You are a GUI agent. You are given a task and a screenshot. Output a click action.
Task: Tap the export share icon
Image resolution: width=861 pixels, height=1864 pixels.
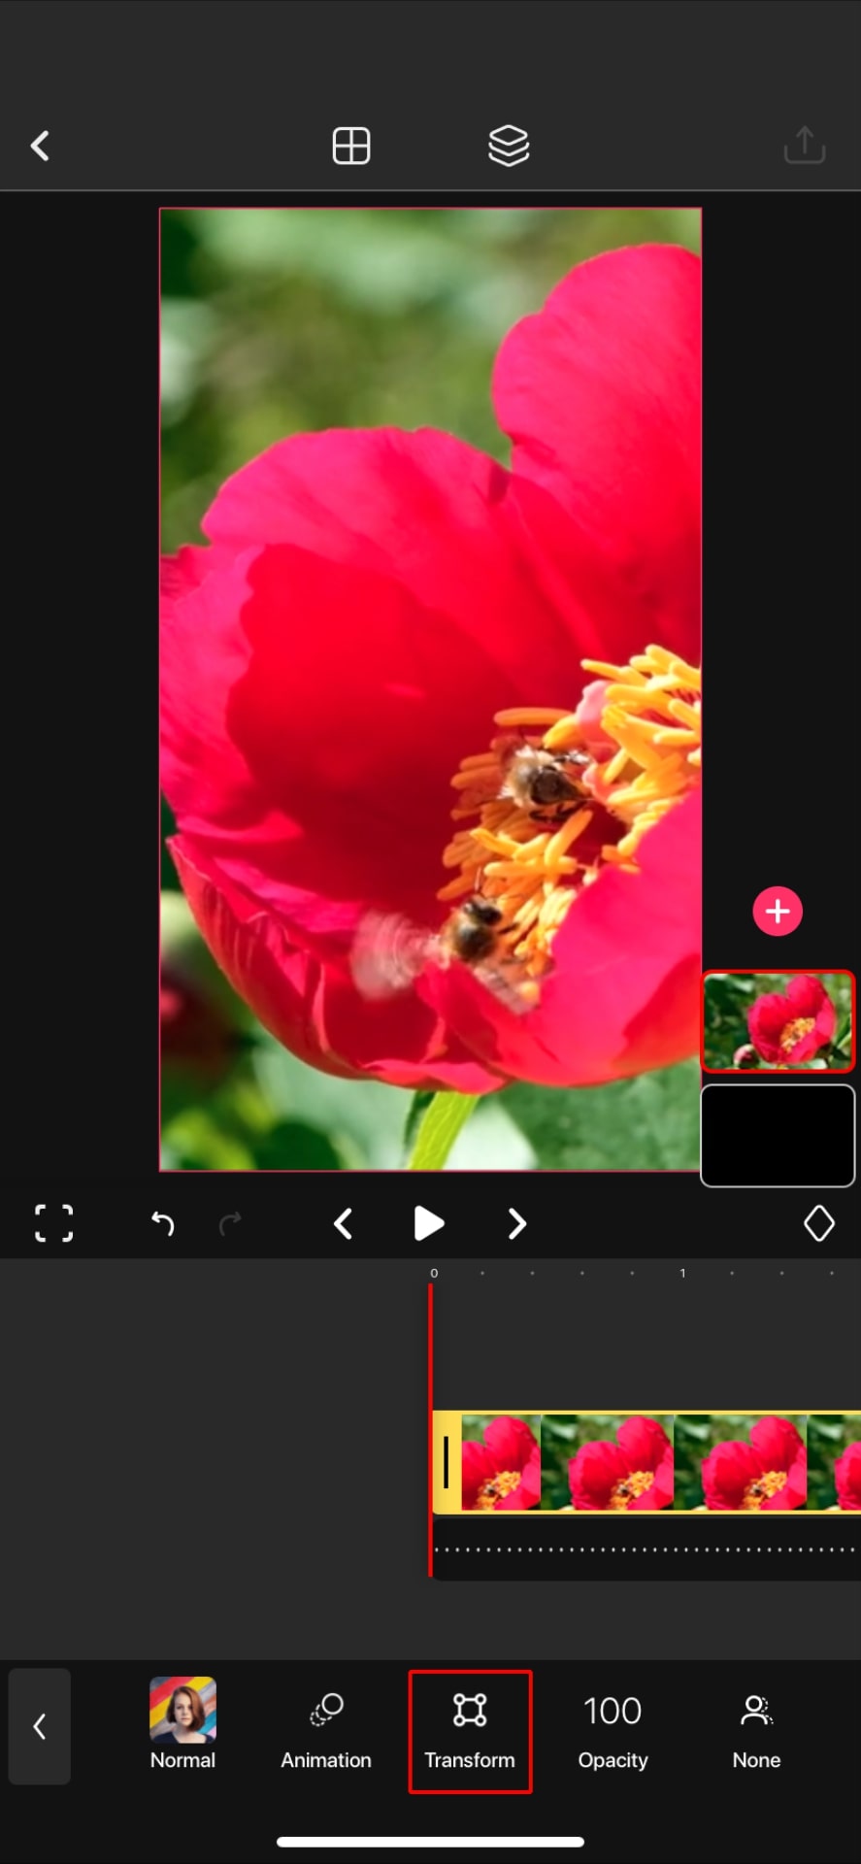[804, 146]
